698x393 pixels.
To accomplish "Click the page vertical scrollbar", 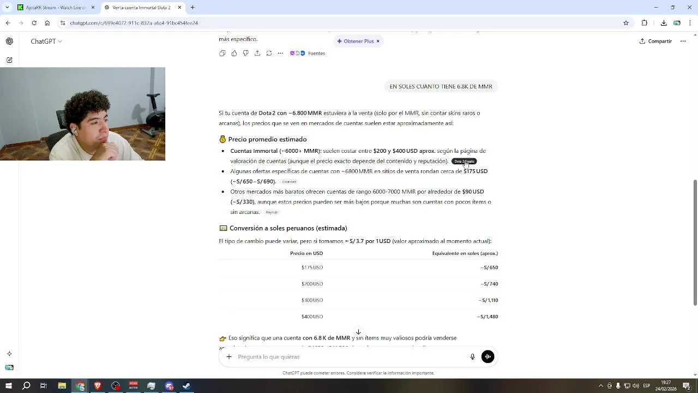I will pos(695,243).
